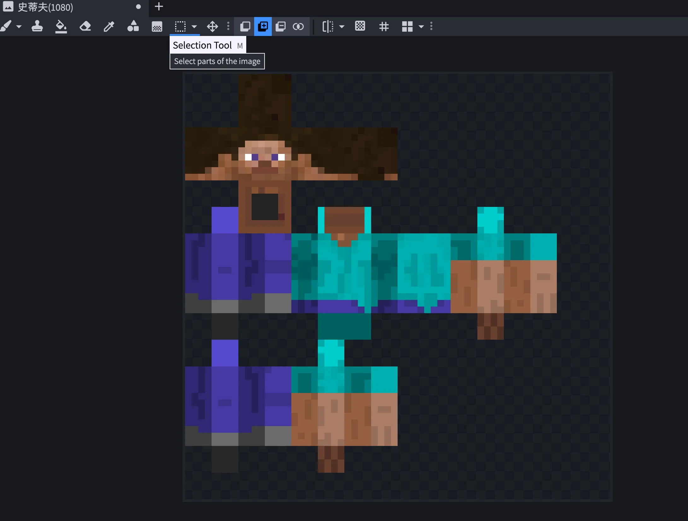Open a new tab with plus button
This screenshot has height=521, width=688.
[159, 7]
